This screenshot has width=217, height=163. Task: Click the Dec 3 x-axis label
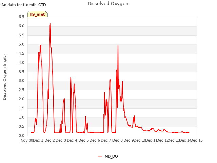(x=61, y=140)
